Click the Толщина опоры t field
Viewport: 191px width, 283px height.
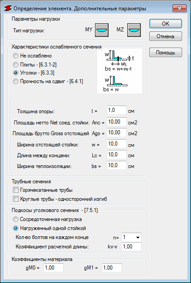coord(117,110)
